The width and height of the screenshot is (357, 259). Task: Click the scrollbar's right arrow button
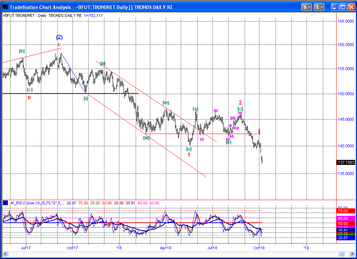tap(352, 254)
